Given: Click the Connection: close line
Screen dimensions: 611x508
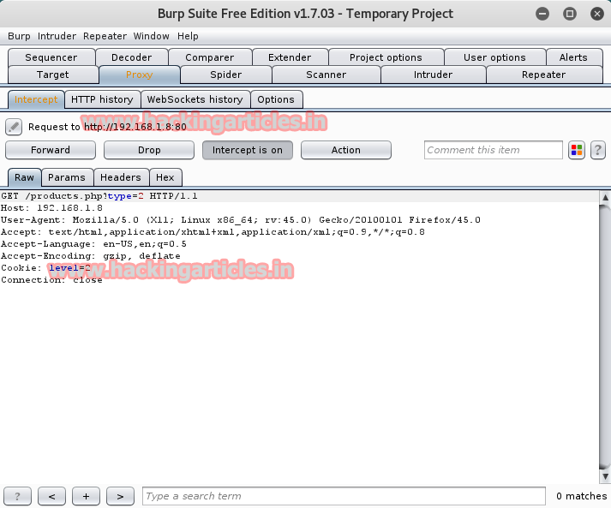Looking at the screenshot, I should [x=51, y=280].
